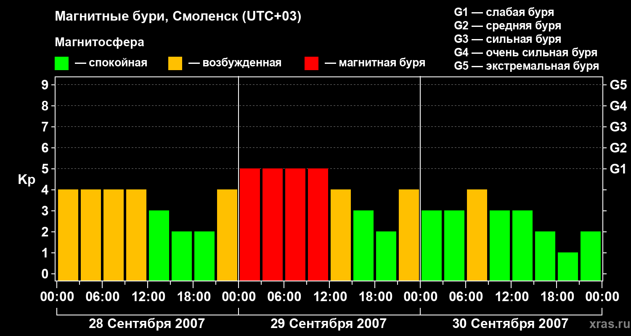Click the red 'магнитная буря' legend swatch

coord(311,63)
